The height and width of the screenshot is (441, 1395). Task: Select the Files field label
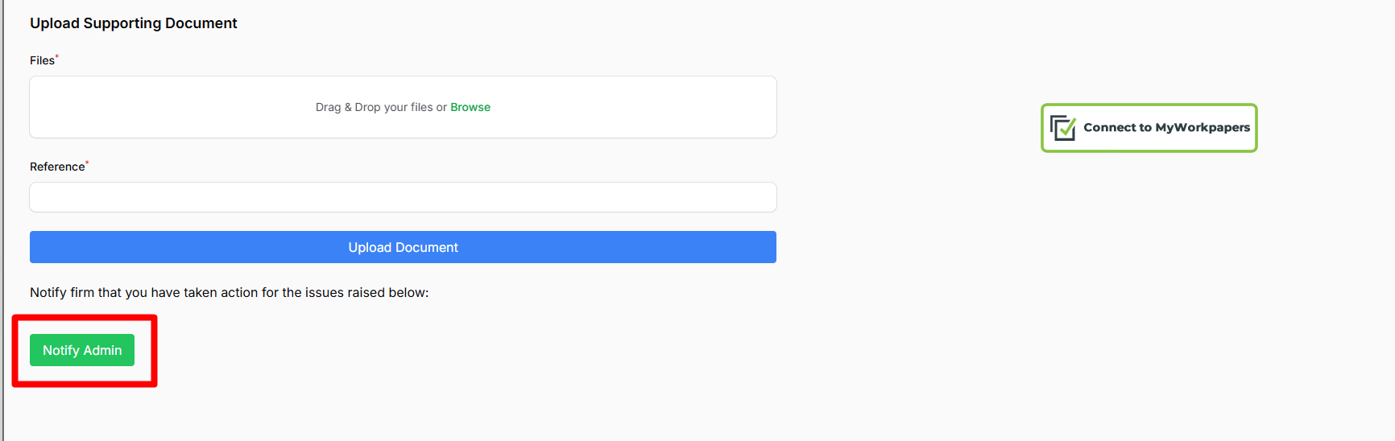[x=42, y=60]
